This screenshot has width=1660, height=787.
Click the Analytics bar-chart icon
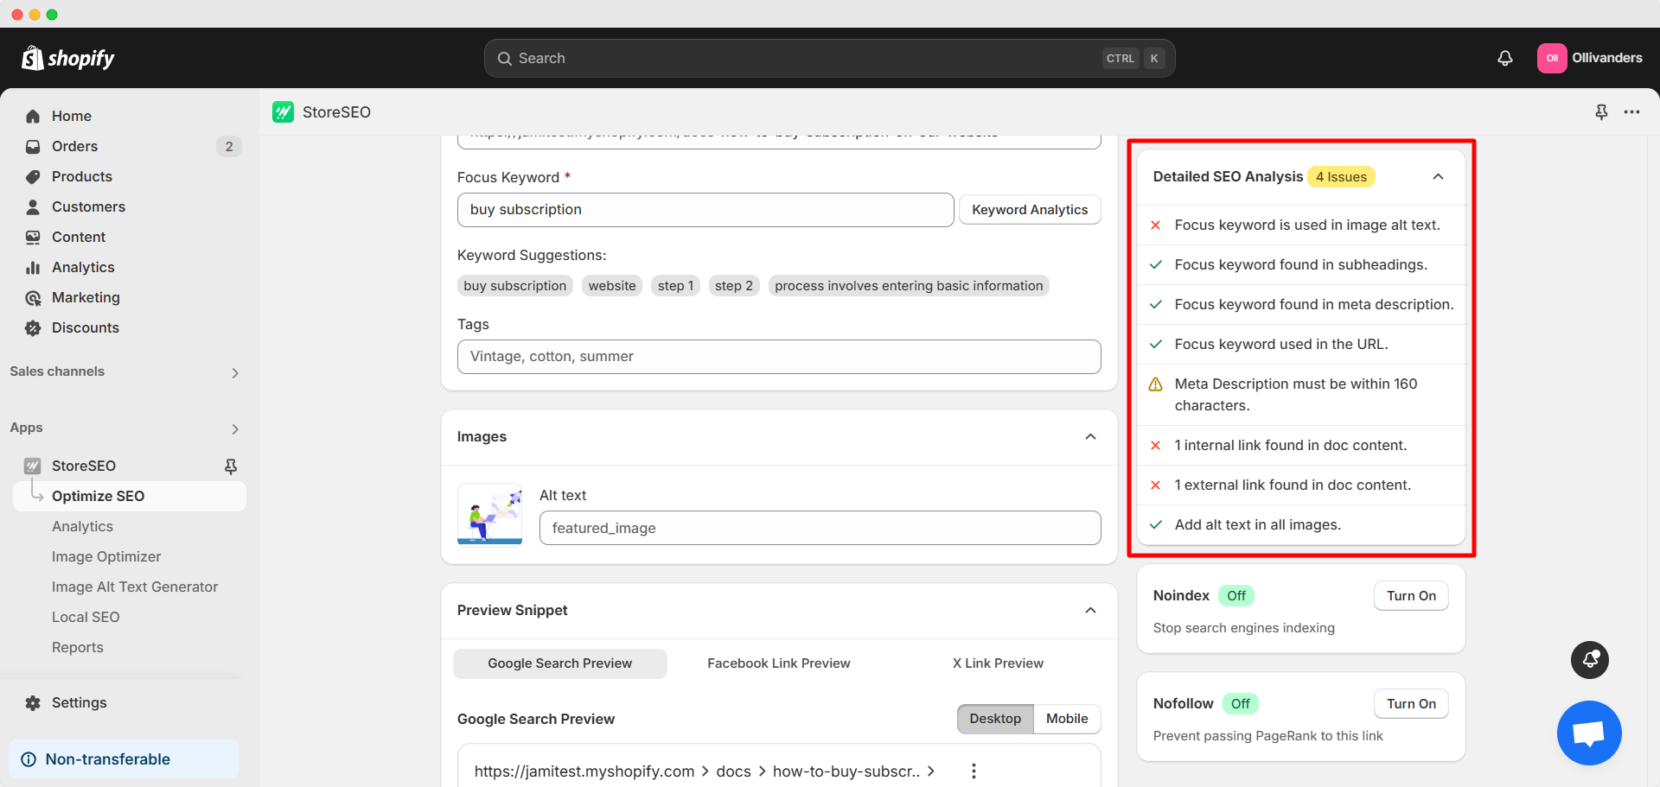coord(32,267)
